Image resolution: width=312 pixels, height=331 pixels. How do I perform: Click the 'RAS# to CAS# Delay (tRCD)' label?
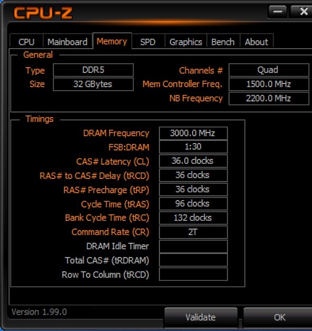coord(94,176)
